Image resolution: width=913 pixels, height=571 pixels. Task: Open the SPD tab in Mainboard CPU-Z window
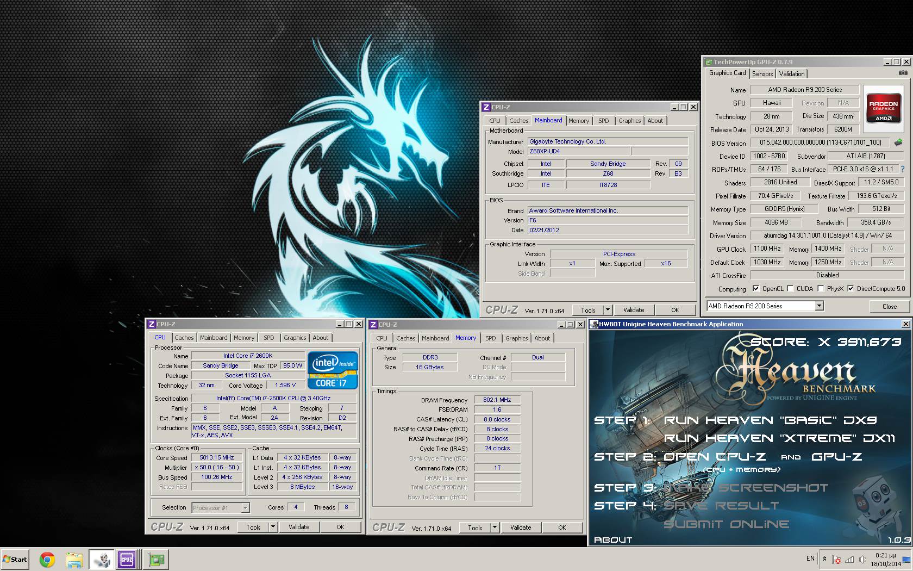(x=604, y=121)
